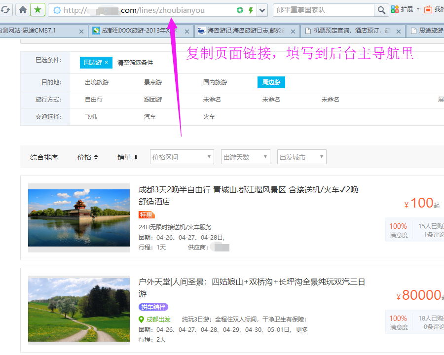Click 清空筛选条件 to clear filters
Image resolution: width=444 pixels, height=355 pixels.
click(135, 63)
